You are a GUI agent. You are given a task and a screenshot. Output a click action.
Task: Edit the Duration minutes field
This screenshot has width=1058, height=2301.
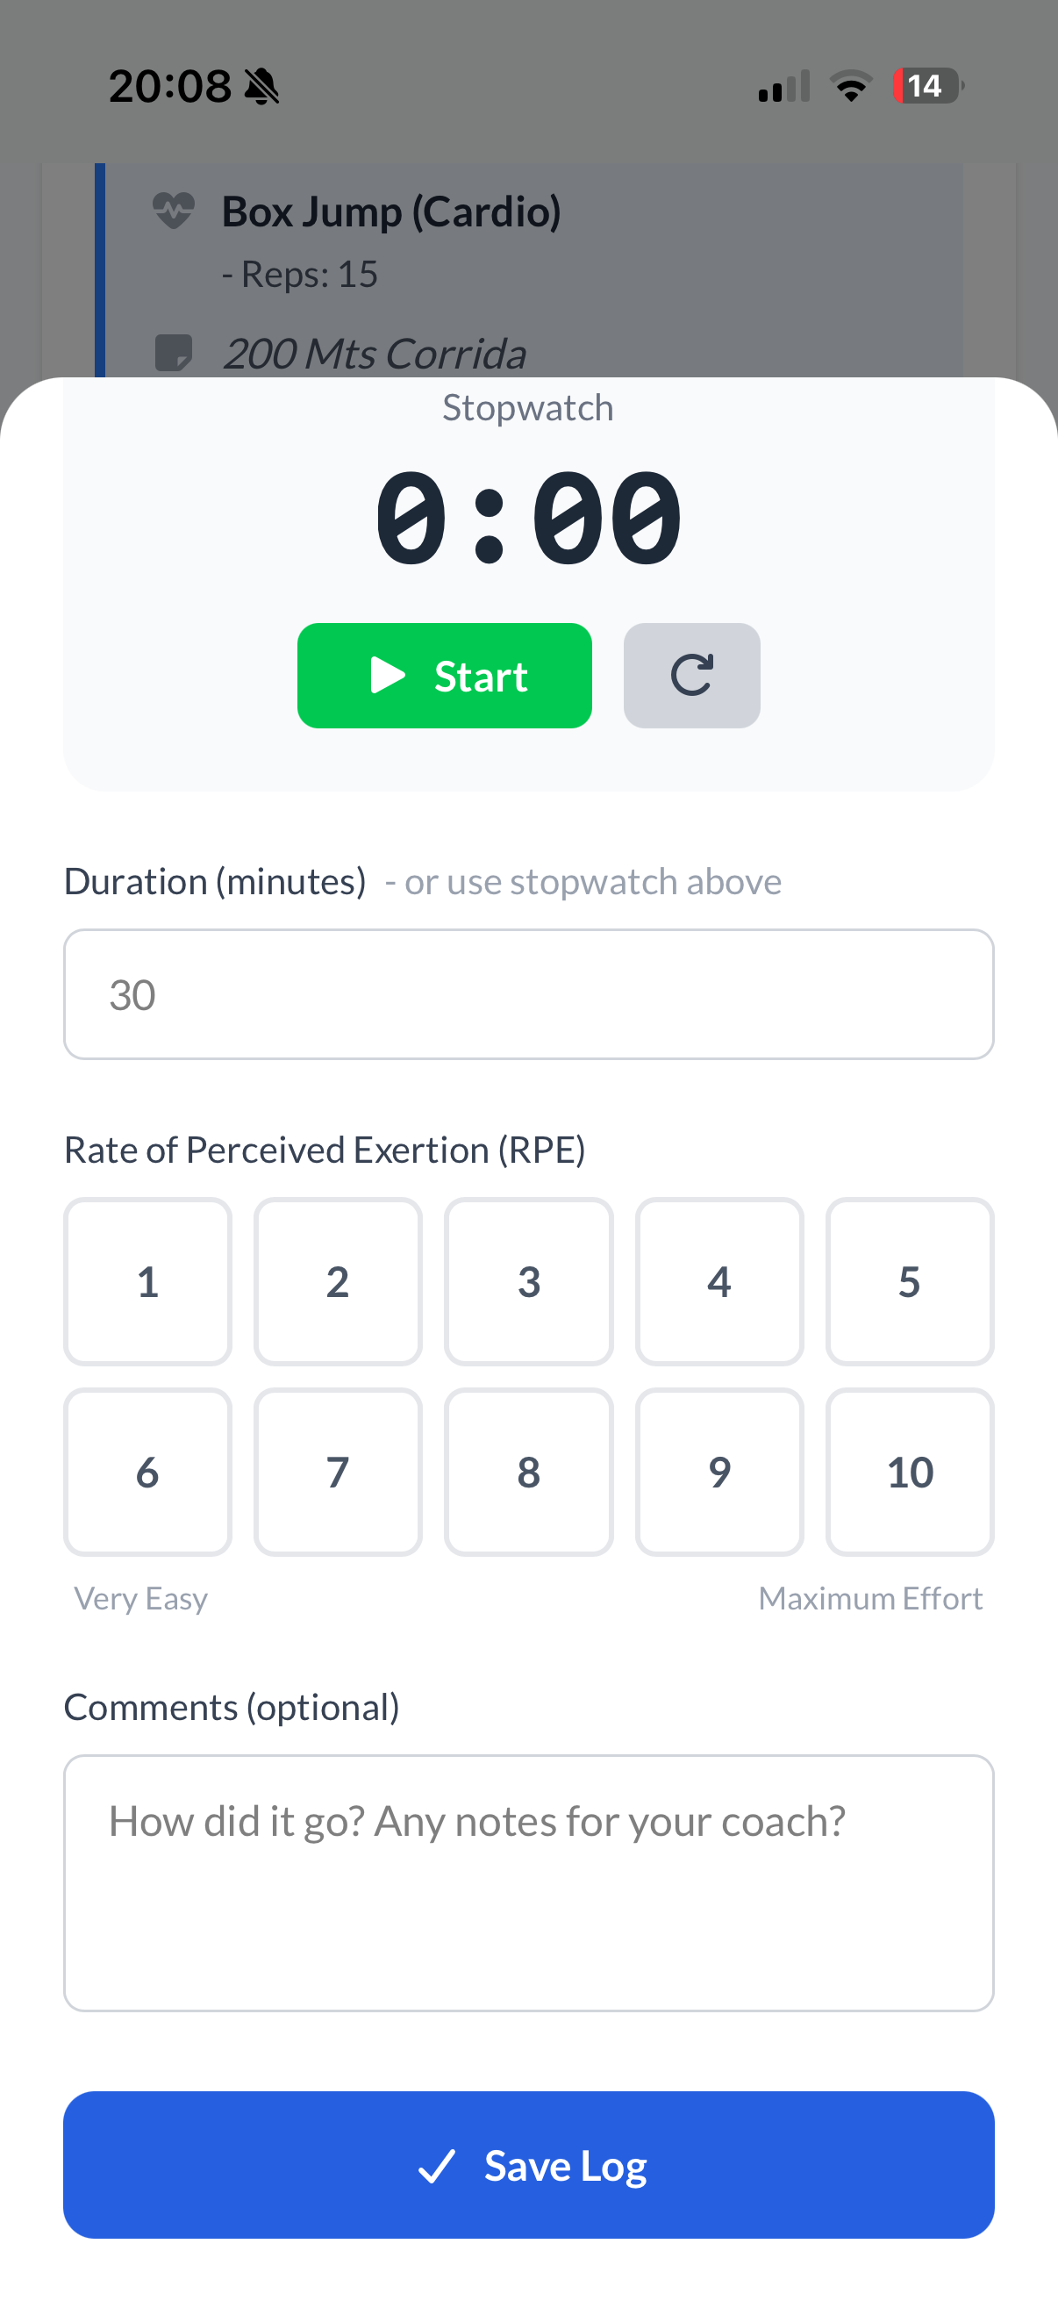(x=528, y=993)
